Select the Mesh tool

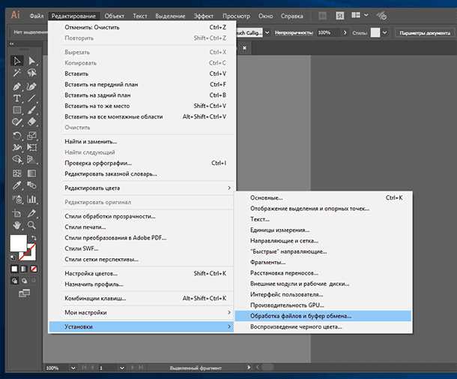point(17,173)
